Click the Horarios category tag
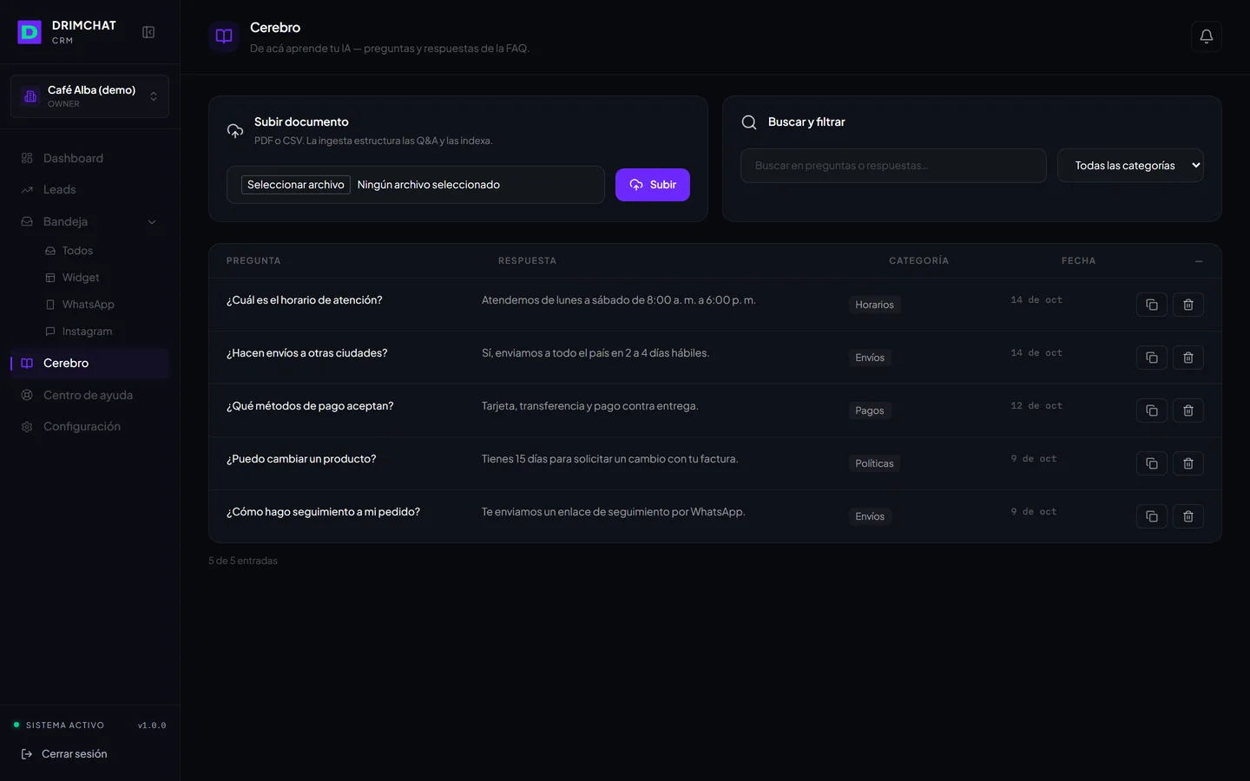1250x781 pixels. [874, 305]
